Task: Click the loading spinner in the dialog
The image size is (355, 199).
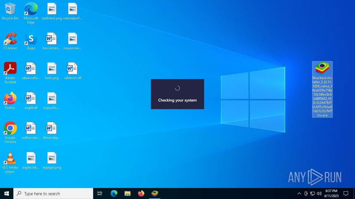Action: point(177,88)
